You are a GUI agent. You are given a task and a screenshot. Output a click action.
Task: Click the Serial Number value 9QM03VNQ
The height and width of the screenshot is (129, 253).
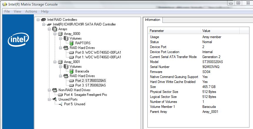211,67
